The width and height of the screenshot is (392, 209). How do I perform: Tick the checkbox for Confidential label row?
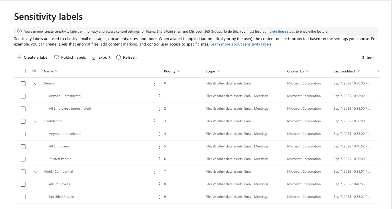pos(23,121)
